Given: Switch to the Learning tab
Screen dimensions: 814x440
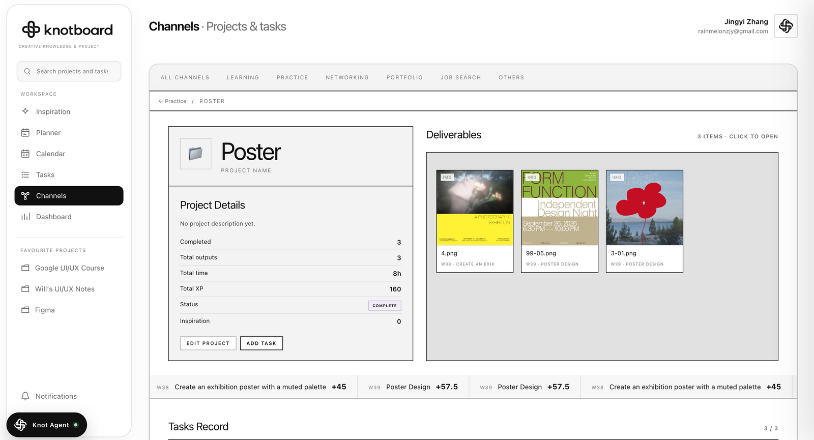Looking at the screenshot, I should (243, 77).
